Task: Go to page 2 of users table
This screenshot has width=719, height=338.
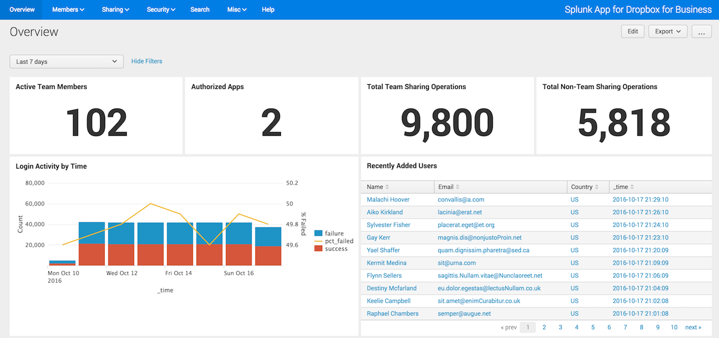Action: tap(544, 327)
